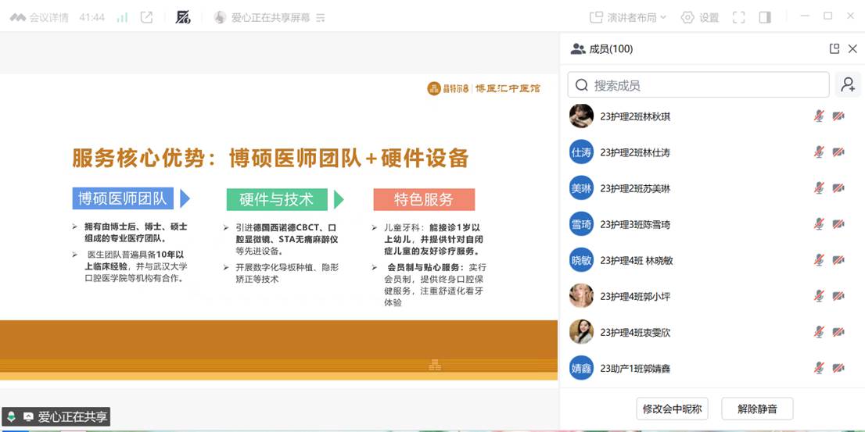Screen dimensions: 865x432
Task: Toggle camera icon of 23护理3班陈雪琦
Action: [838, 224]
